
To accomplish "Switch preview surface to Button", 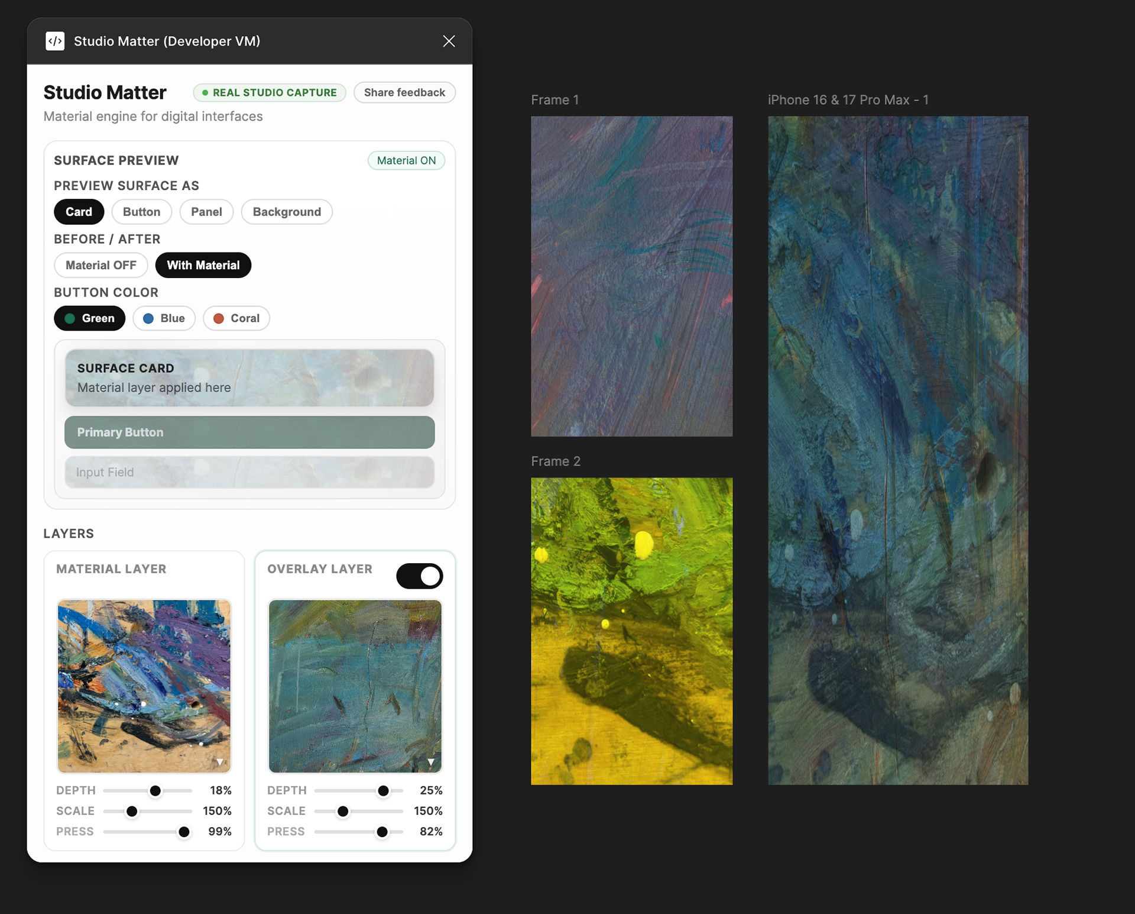I will click(x=141, y=212).
